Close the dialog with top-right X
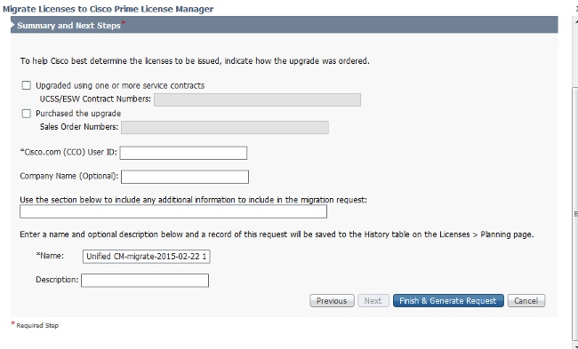This screenshot has width=578, height=349. [576, 9]
